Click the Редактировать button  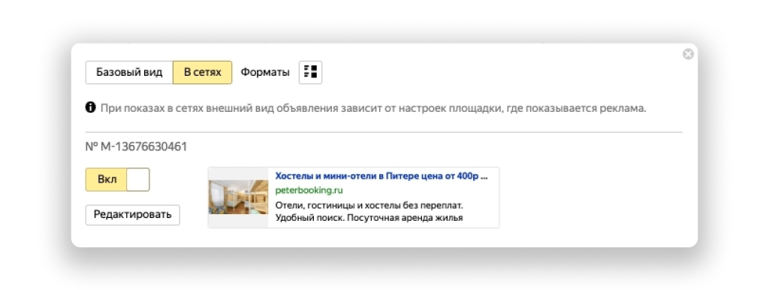(133, 215)
